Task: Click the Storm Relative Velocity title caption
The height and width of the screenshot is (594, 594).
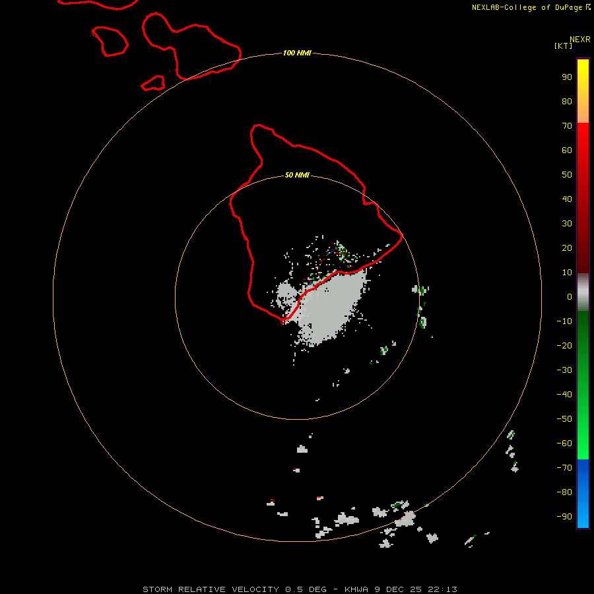Action: pos(300,589)
